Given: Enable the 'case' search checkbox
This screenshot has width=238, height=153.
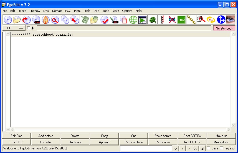Looking at the screenshot, I should [x=209, y=148].
